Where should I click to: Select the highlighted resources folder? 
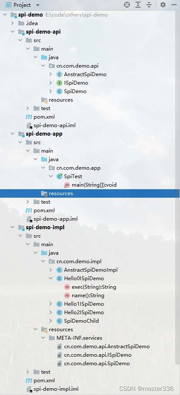(x=90, y=193)
